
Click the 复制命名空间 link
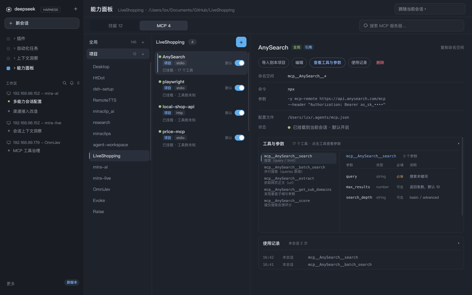452,48
